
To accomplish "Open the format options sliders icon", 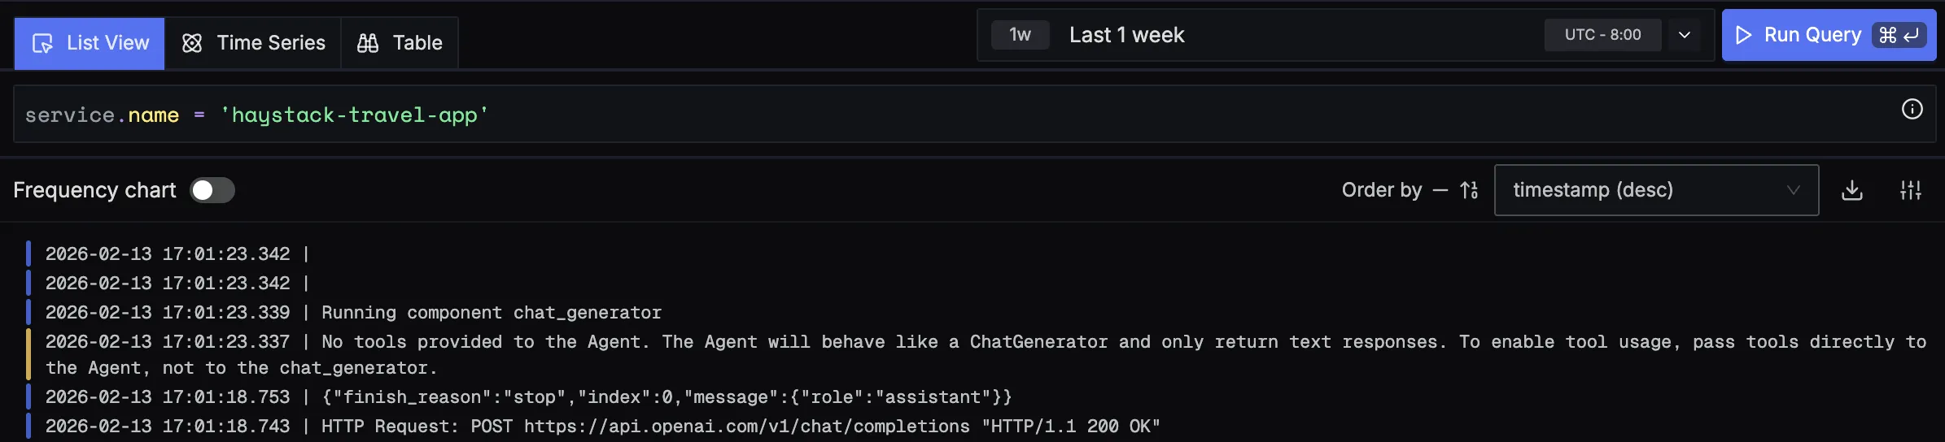I will click(1910, 190).
